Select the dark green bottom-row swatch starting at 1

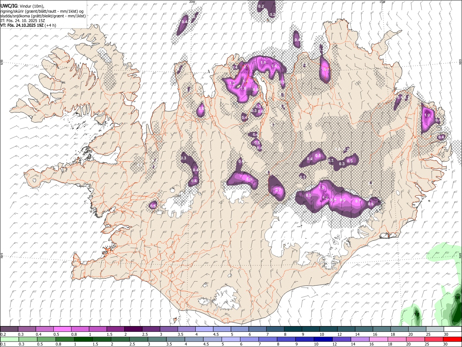point(83,339)
